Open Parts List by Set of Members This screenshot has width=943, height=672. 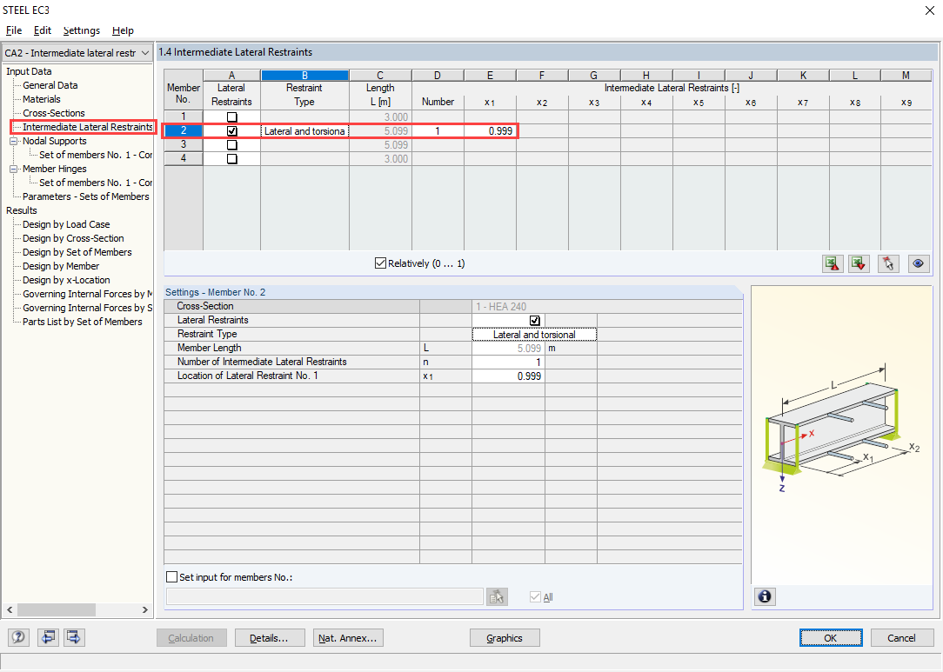tap(83, 322)
